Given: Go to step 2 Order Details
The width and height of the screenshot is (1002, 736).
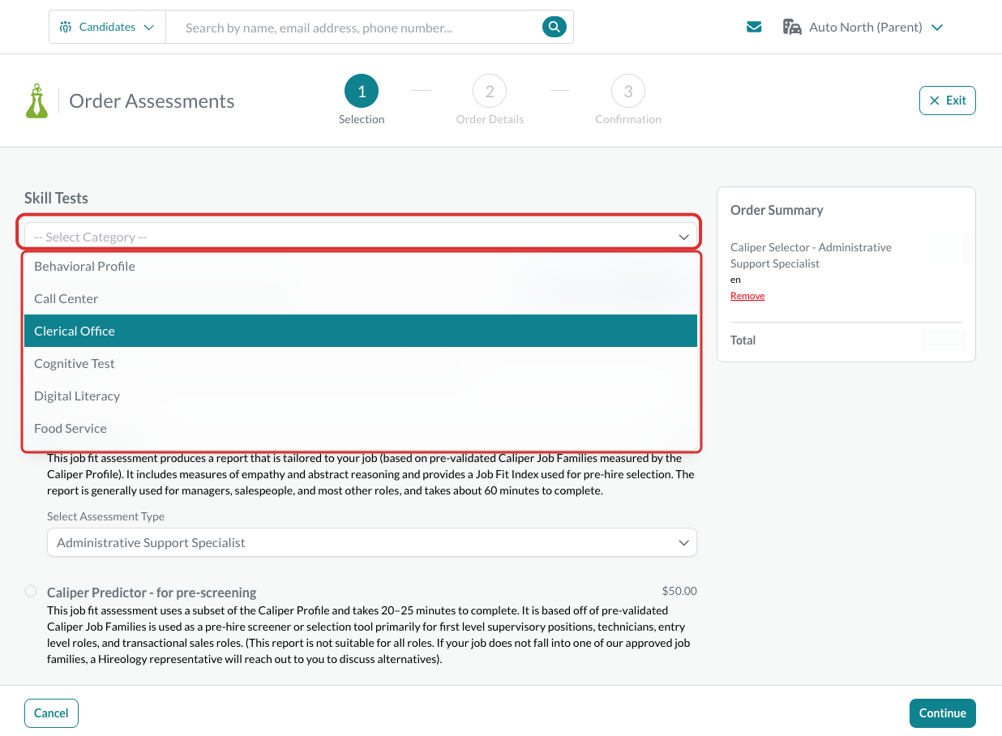Looking at the screenshot, I should click(x=490, y=101).
